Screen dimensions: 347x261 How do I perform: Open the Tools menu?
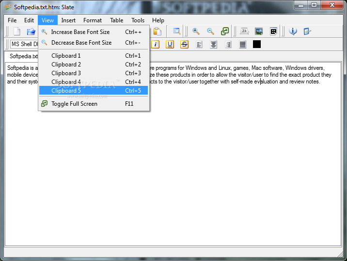click(x=138, y=20)
